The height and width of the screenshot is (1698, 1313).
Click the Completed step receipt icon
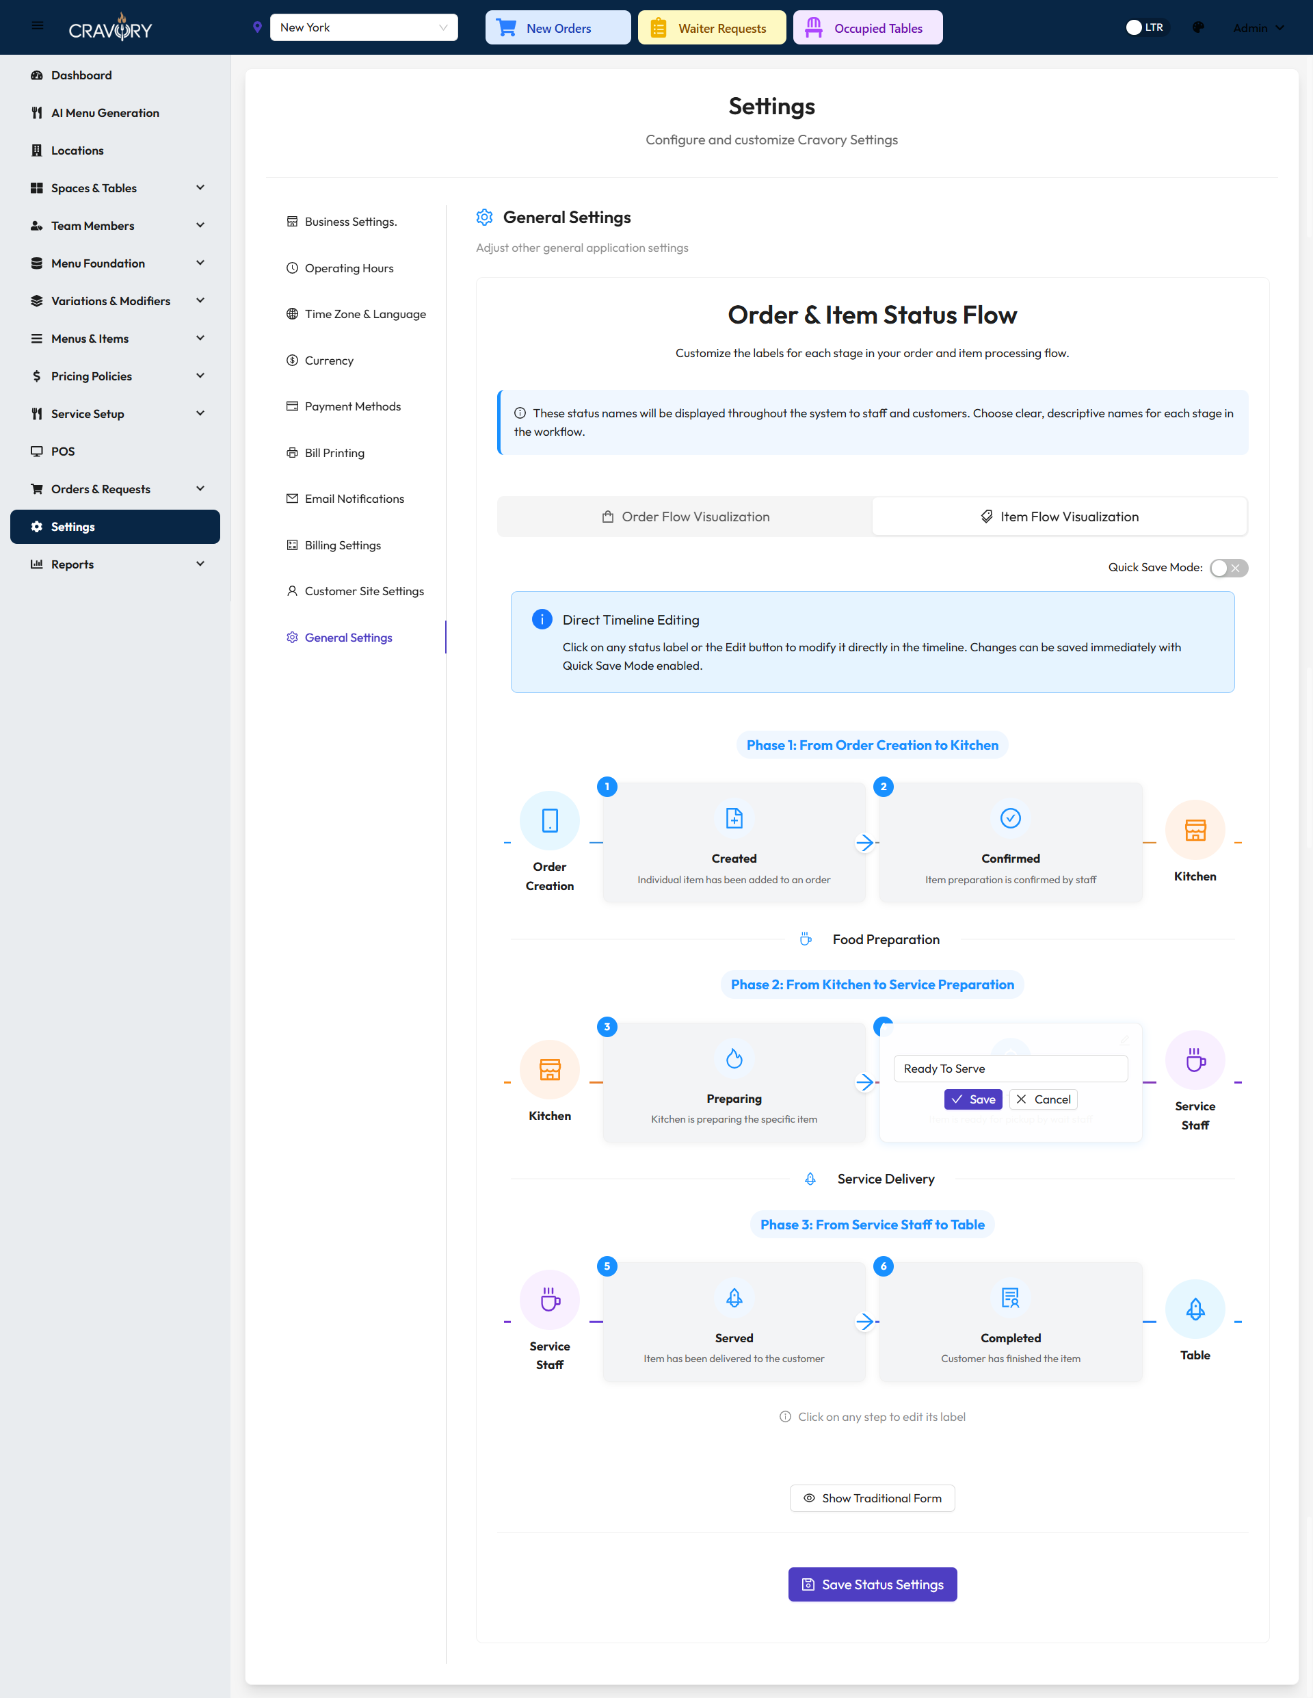tap(1011, 1298)
